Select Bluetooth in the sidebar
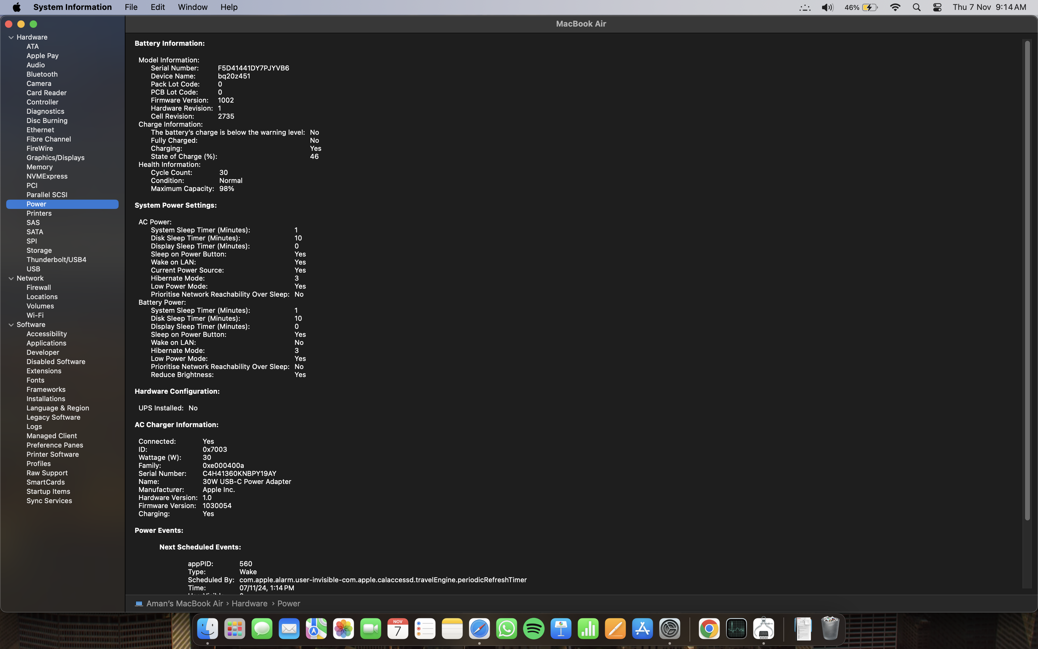The height and width of the screenshot is (649, 1038). pyautogui.click(x=42, y=74)
